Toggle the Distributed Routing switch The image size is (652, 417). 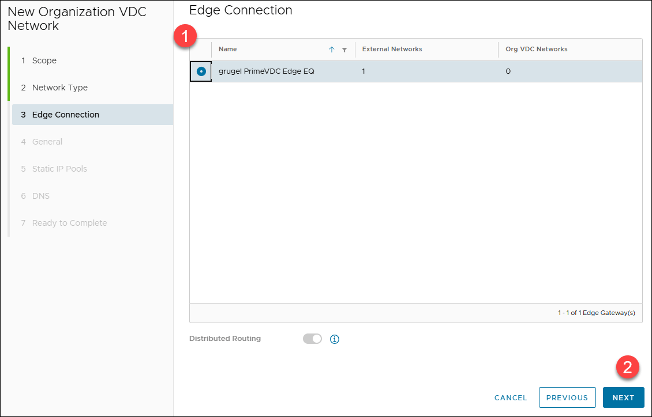[x=312, y=339]
